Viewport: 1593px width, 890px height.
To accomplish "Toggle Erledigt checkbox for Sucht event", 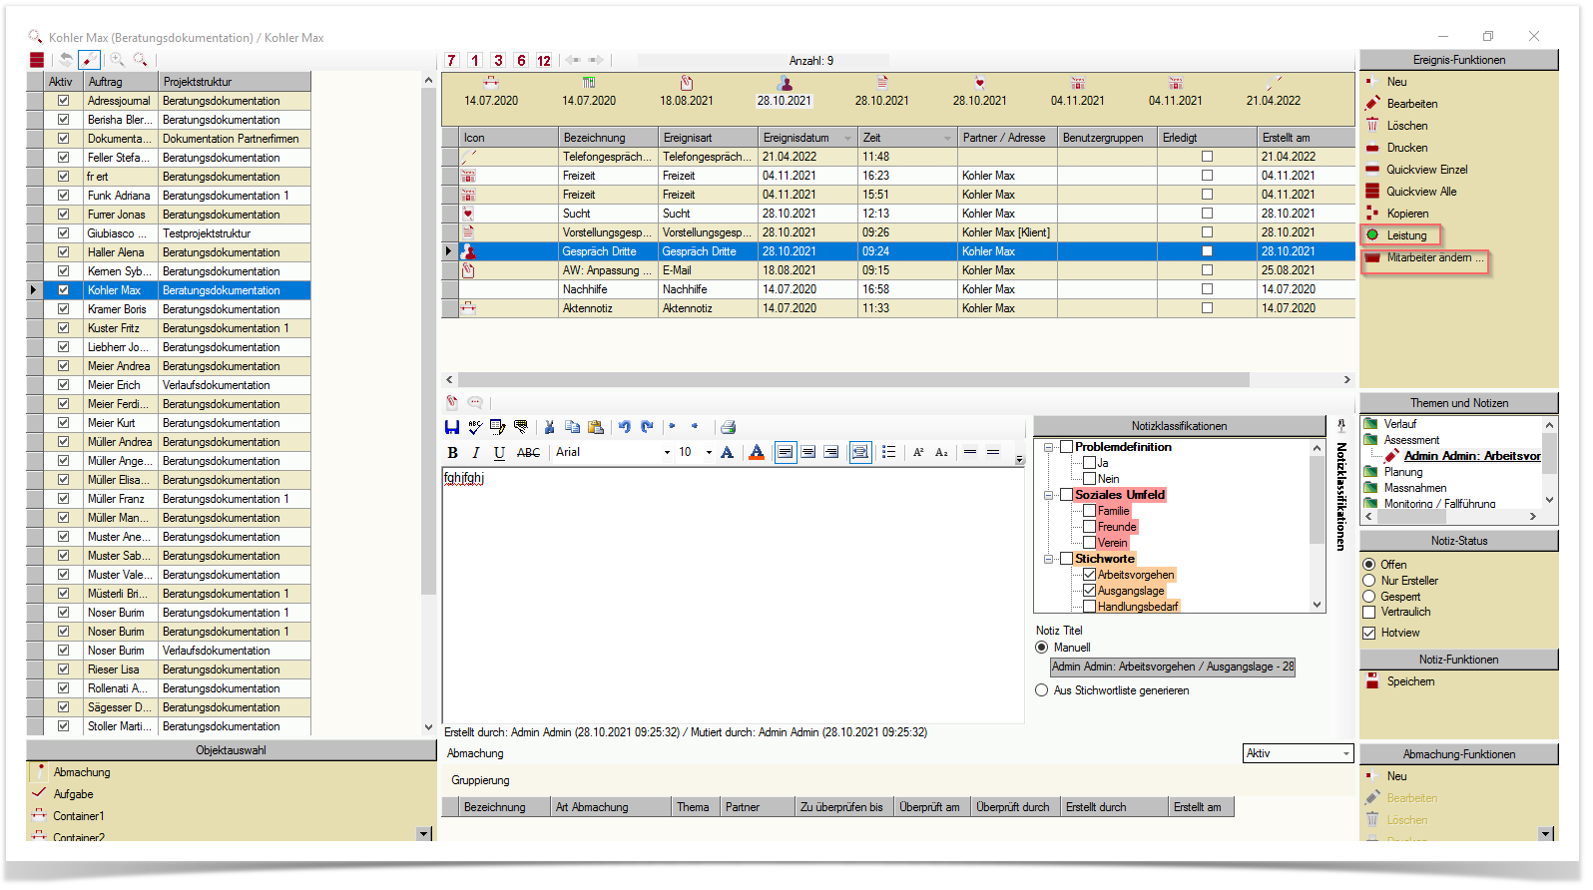I will [1207, 214].
